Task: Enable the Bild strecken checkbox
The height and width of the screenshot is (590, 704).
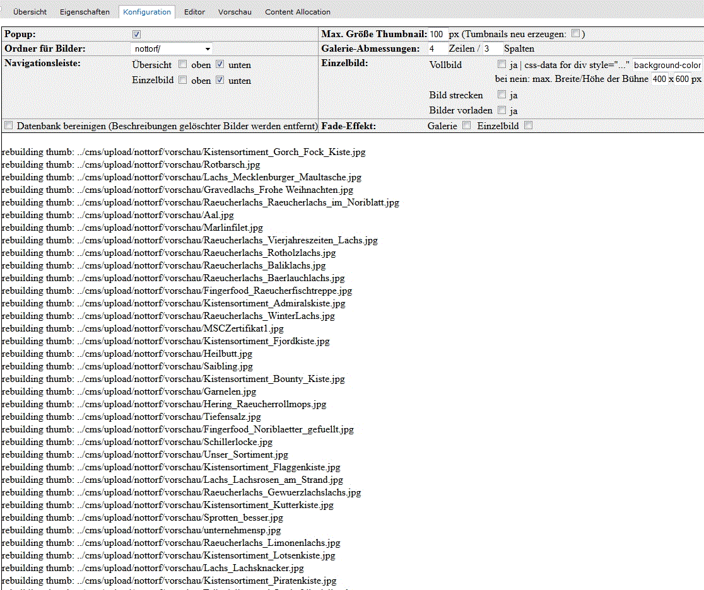Action: tap(502, 95)
